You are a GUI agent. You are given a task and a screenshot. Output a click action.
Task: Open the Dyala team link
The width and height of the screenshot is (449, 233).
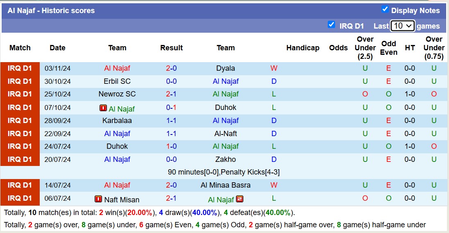[225, 68]
